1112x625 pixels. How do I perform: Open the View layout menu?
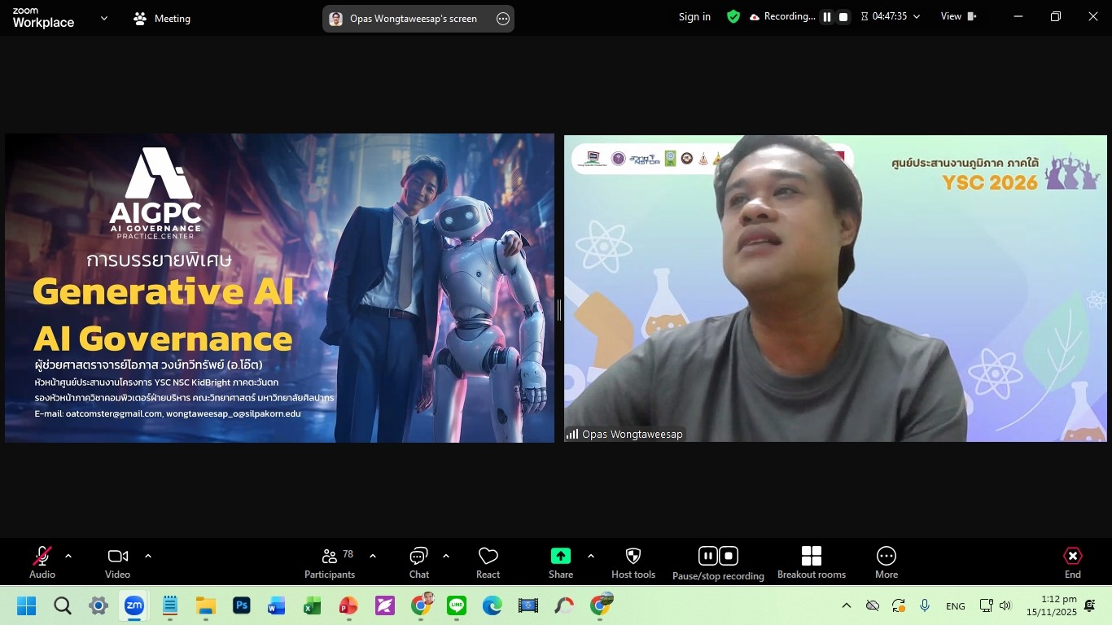click(958, 16)
